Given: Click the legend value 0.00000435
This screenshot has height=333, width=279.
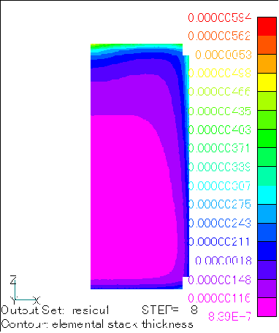Looking at the screenshot, I should click(x=219, y=111).
